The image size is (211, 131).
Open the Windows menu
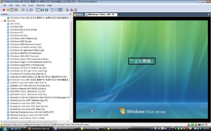click(x=40, y=5)
